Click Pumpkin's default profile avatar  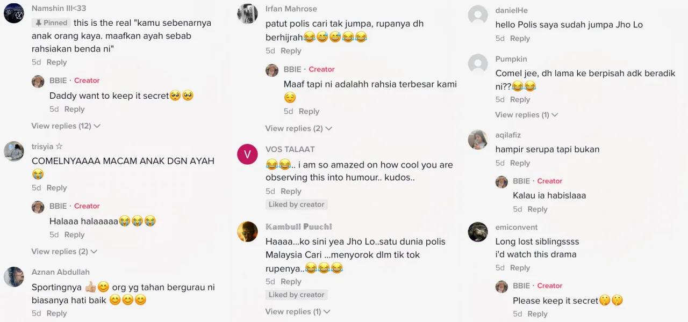point(478,64)
